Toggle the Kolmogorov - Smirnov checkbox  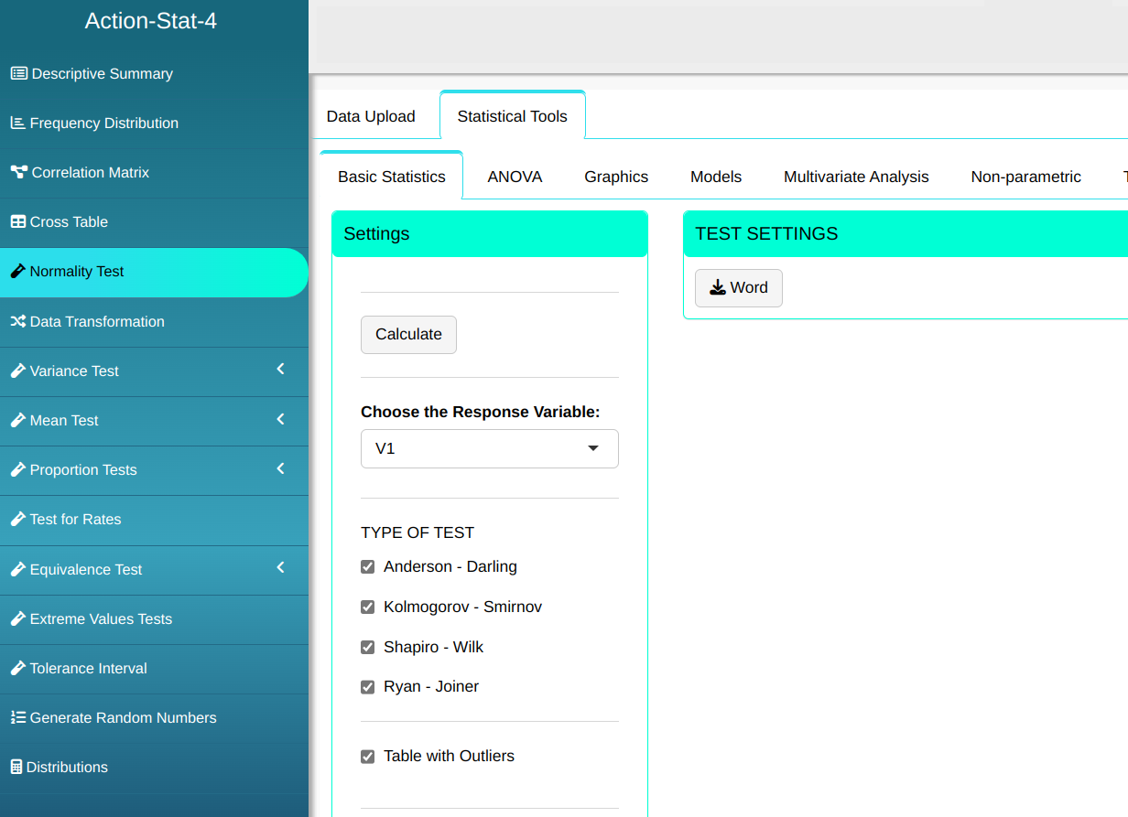tap(368, 607)
